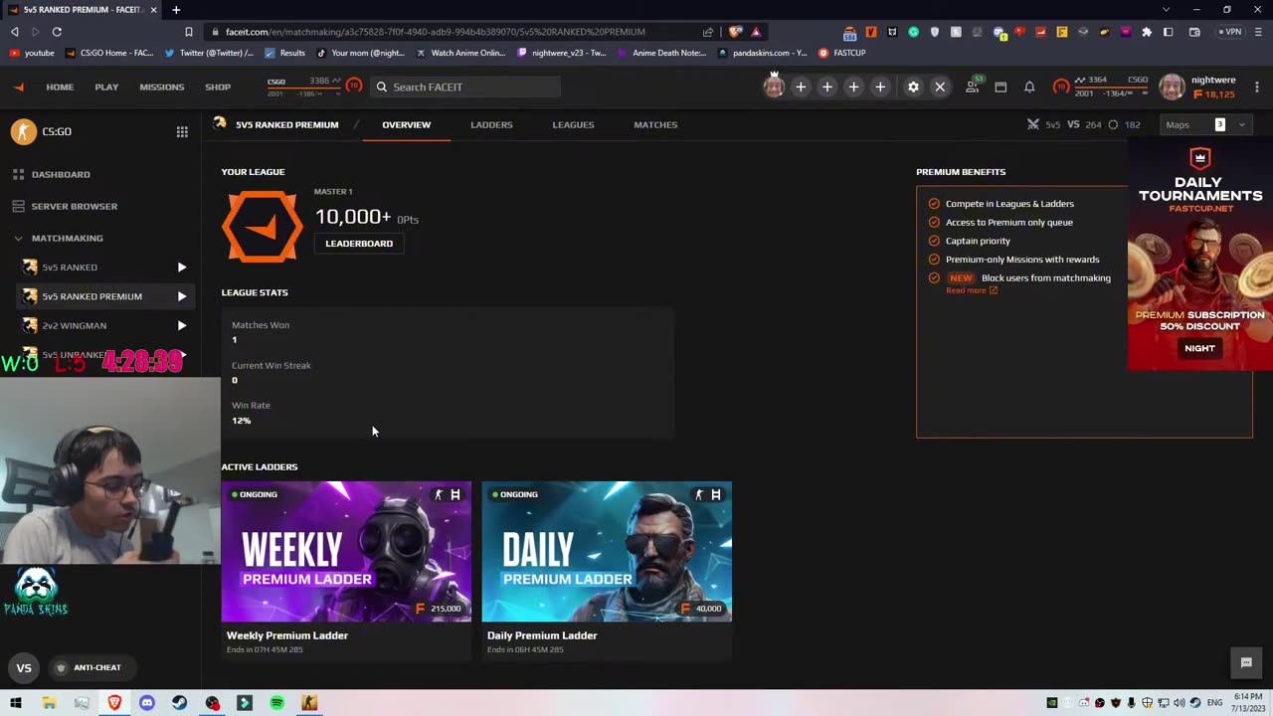Open the games grid icon
The image size is (1273, 716).
182,131
